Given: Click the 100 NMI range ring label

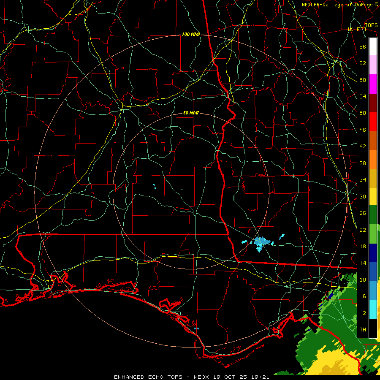Looking at the screenshot, I should point(191,35).
